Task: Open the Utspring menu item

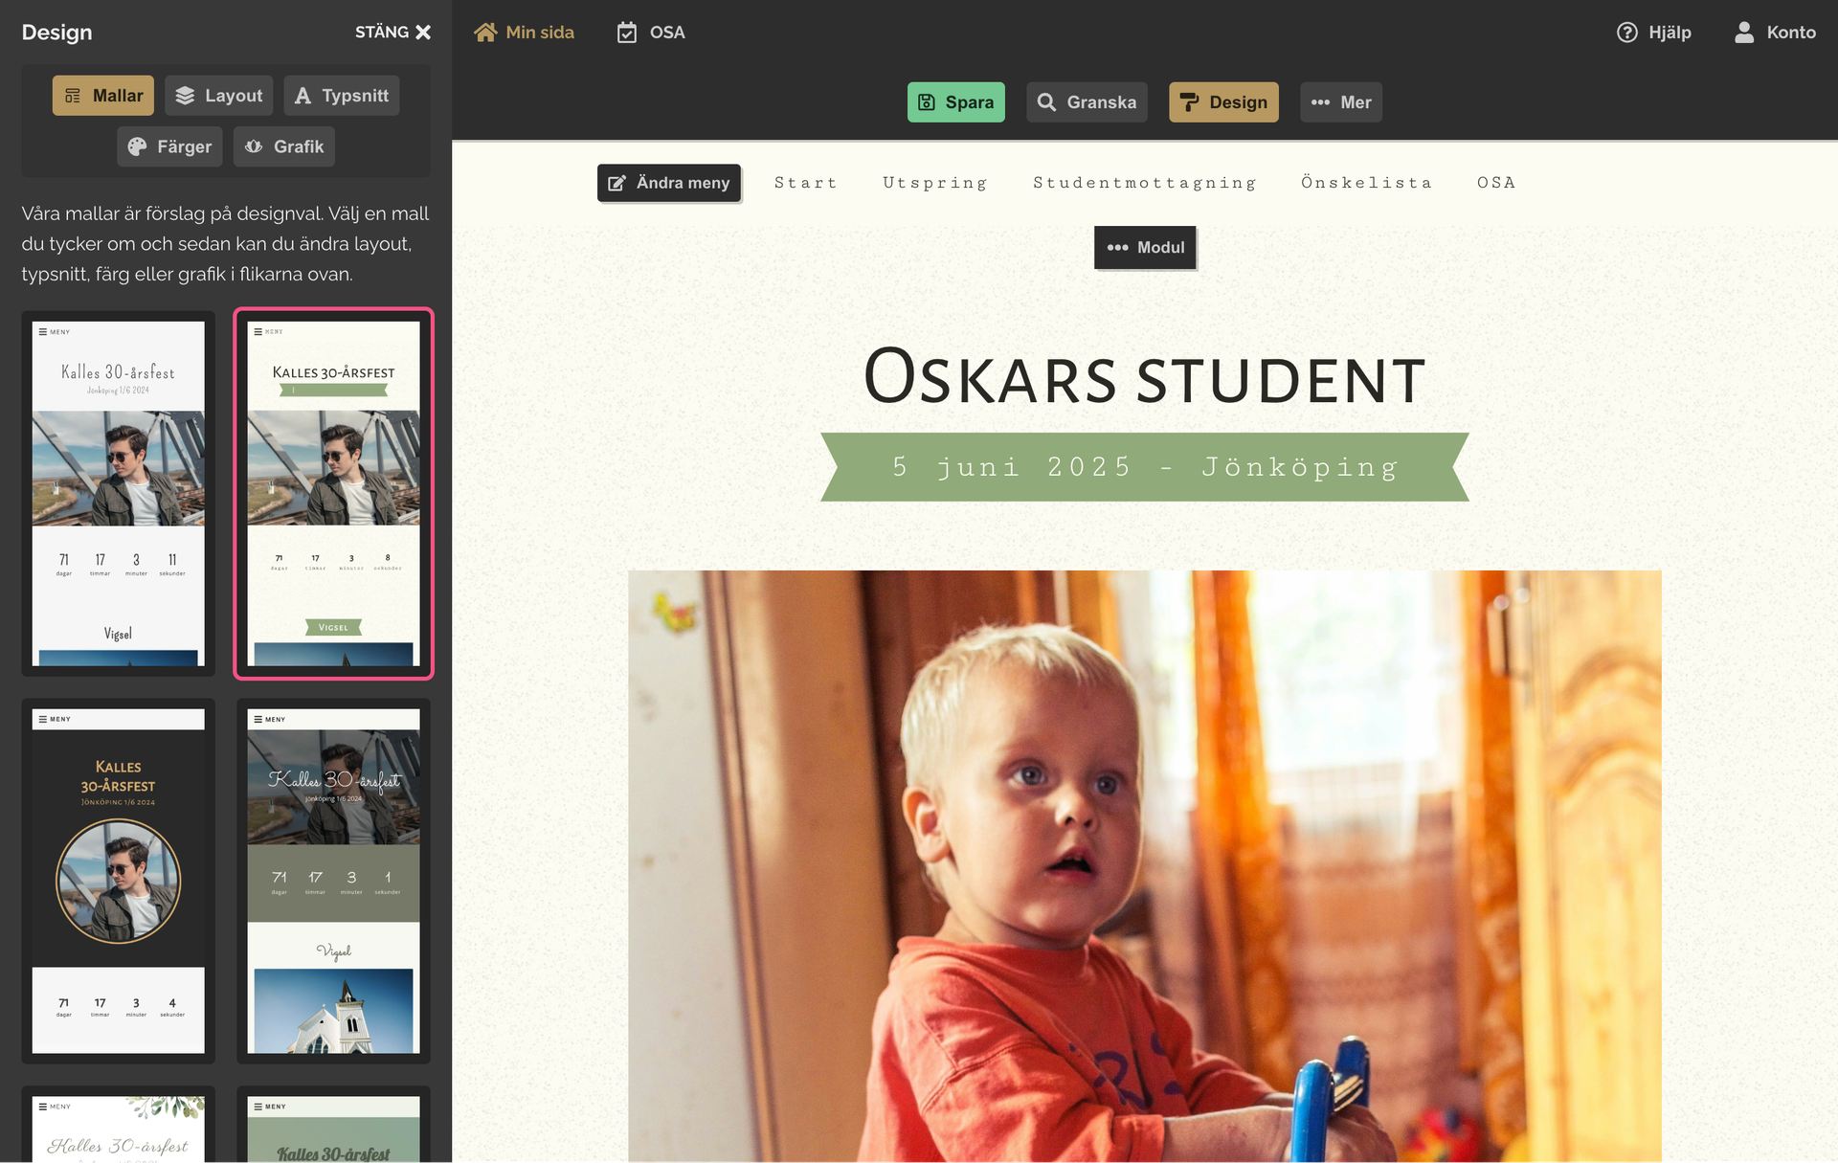Action: pyautogui.click(x=935, y=183)
